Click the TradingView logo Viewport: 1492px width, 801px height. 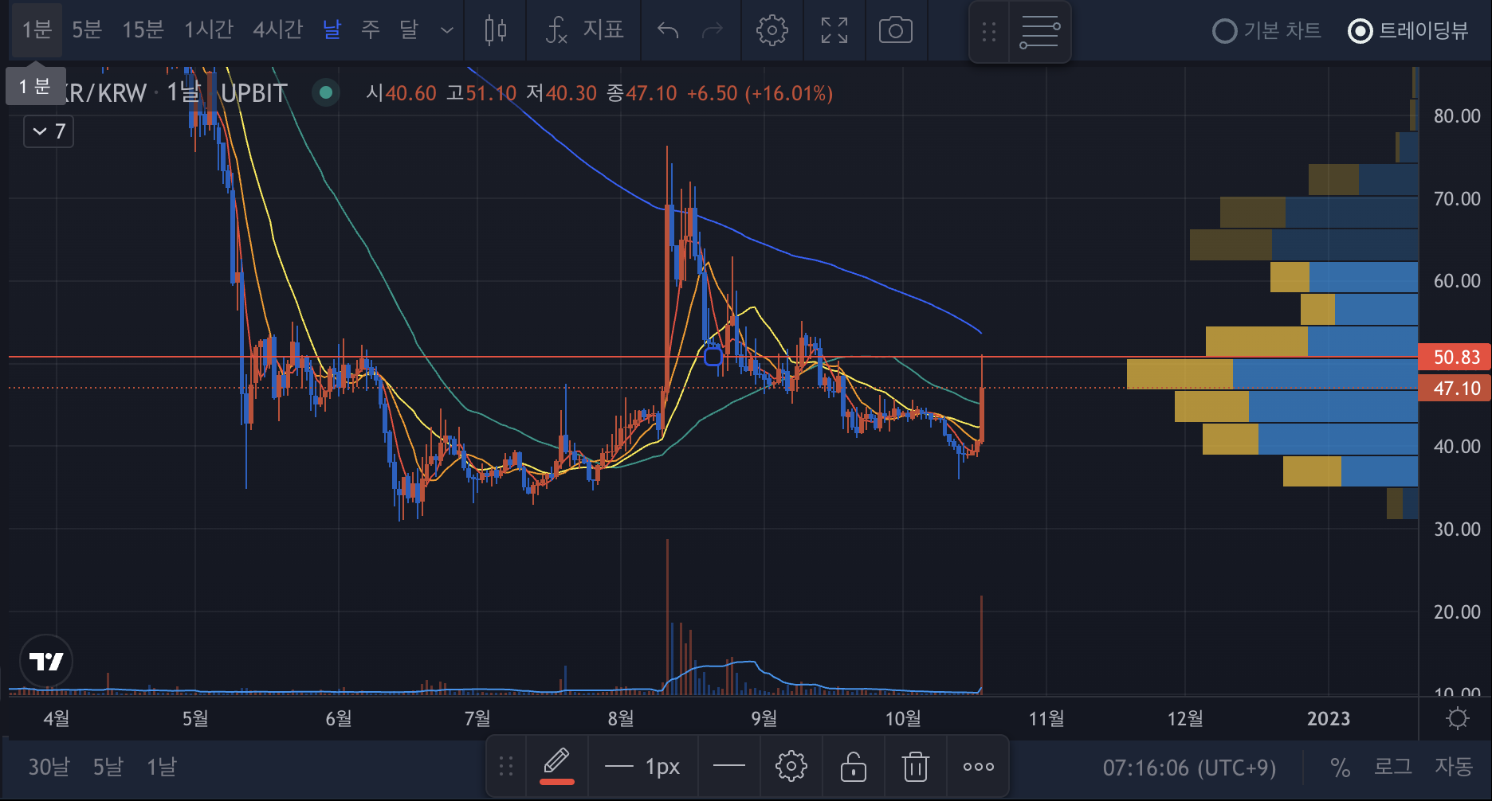[x=46, y=661]
